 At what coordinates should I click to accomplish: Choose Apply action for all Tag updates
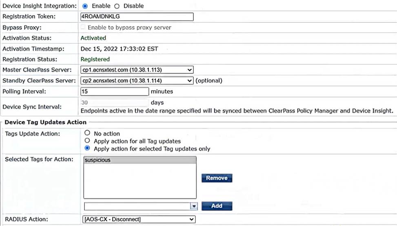point(87,140)
